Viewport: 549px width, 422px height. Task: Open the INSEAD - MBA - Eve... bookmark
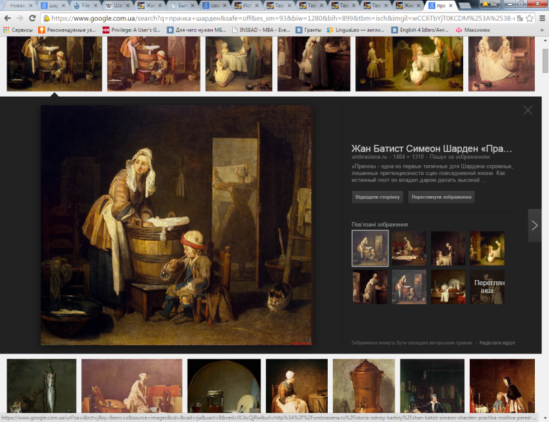point(261,30)
